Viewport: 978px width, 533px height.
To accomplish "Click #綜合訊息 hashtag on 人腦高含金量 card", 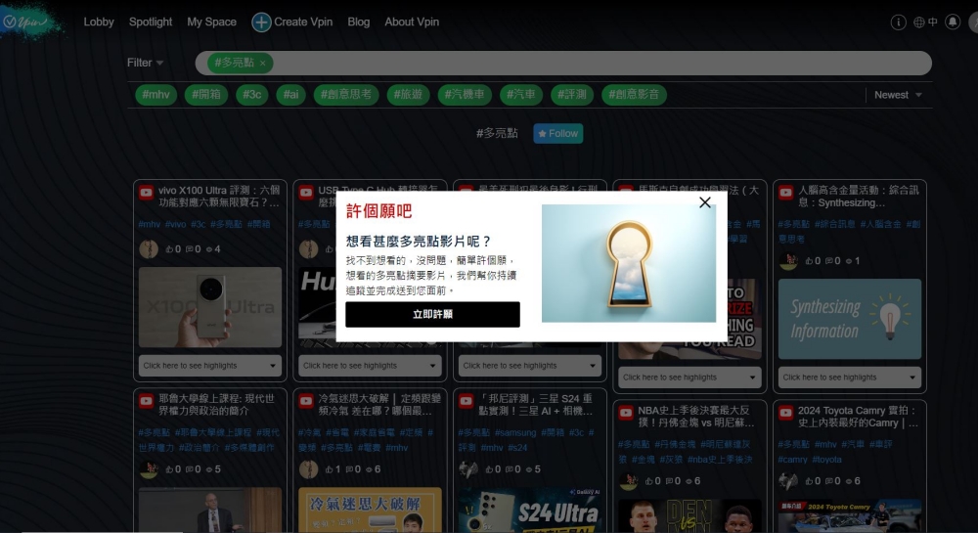I will coord(834,224).
